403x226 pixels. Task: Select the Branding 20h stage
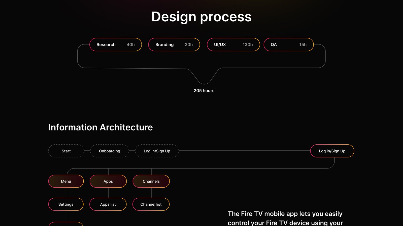(x=174, y=45)
